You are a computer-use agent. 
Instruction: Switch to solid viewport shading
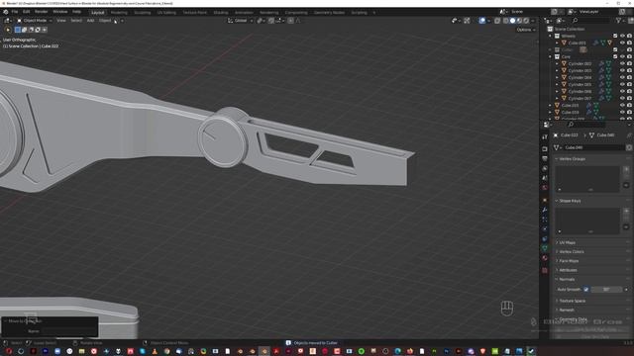click(x=513, y=20)
